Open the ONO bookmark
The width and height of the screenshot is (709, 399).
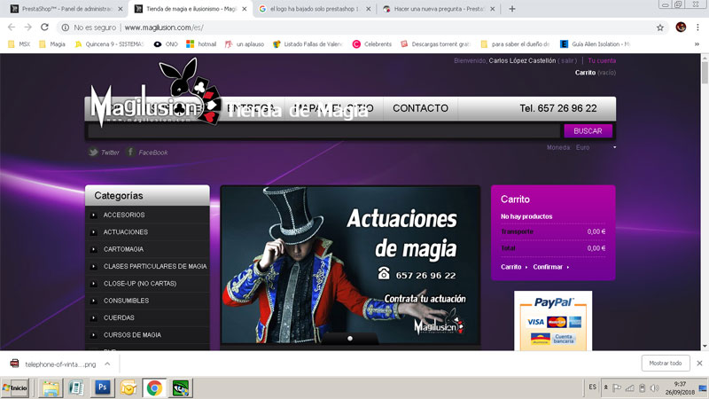[x=166, y=43]
